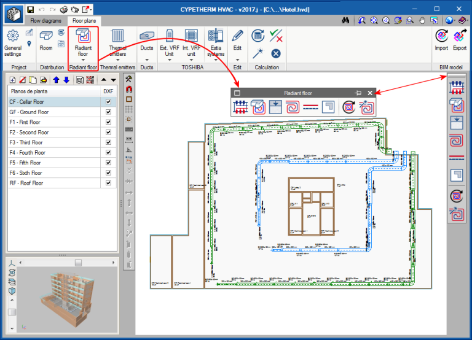Open General settings gear

point(12,37)
